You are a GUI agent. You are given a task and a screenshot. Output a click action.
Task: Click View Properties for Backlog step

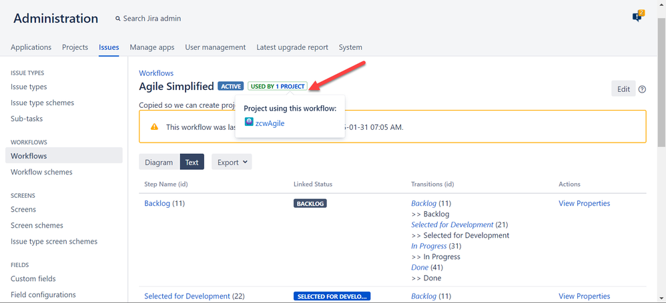coord(585,203)
